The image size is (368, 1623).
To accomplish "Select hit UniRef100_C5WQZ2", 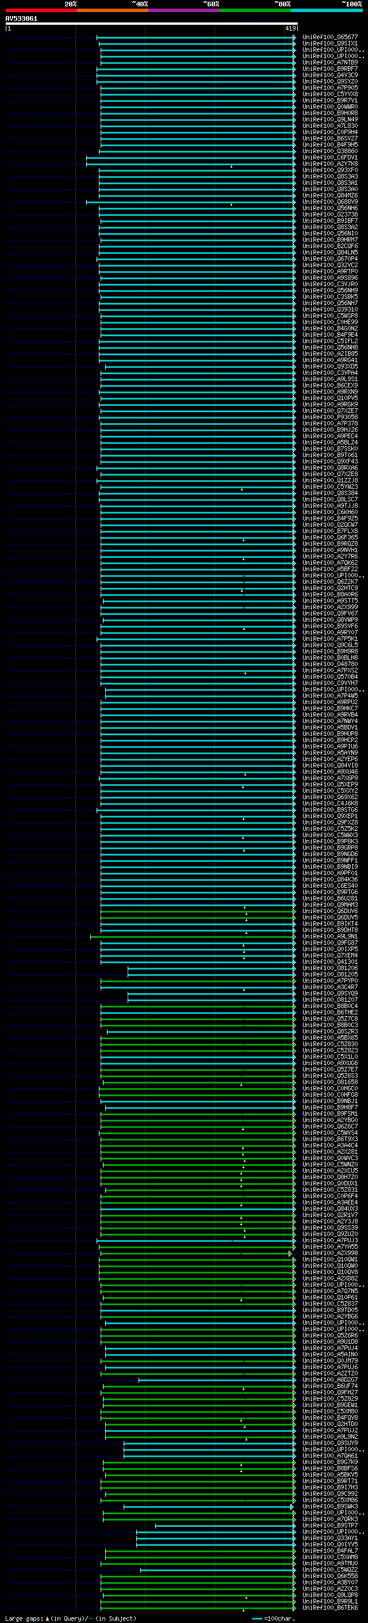I will coord(330,1569).
